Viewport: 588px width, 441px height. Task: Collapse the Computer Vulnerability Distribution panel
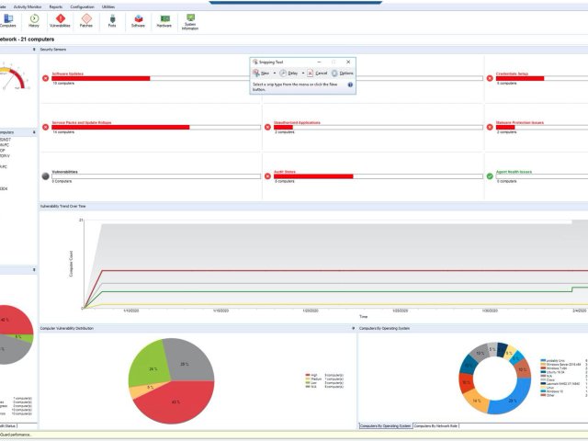pyautogui.click(x=353, y=328)
